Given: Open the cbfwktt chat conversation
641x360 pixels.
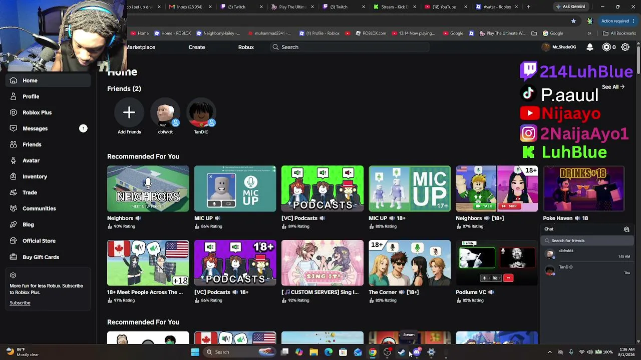Looking at the screenshot, I should pos(587,254).
